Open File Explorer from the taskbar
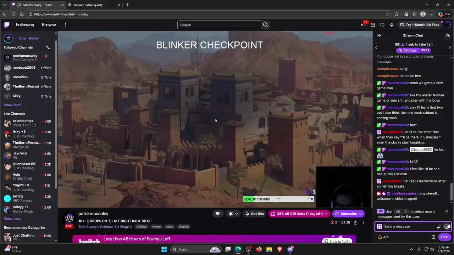 pos(269,249)
